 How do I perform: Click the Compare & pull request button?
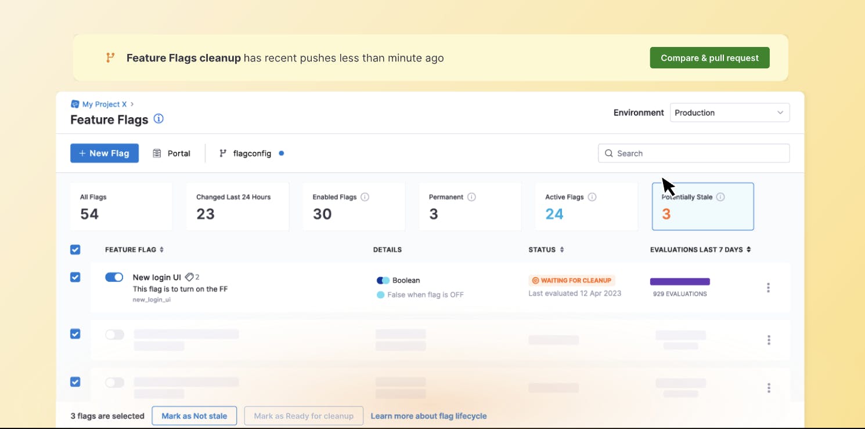[709, 58]
